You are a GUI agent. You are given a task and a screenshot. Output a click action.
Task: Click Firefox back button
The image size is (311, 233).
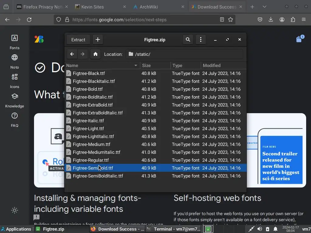click(x=7, y=20)
